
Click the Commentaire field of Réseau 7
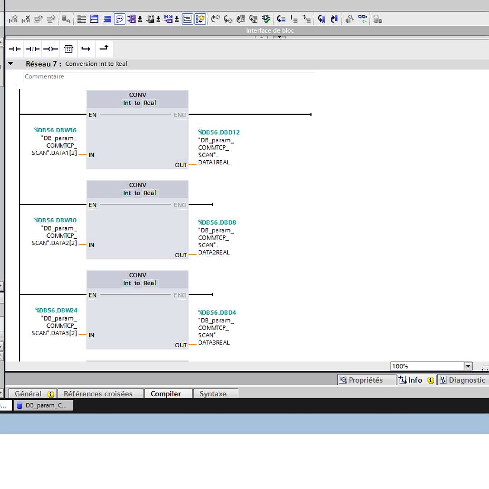168,77
